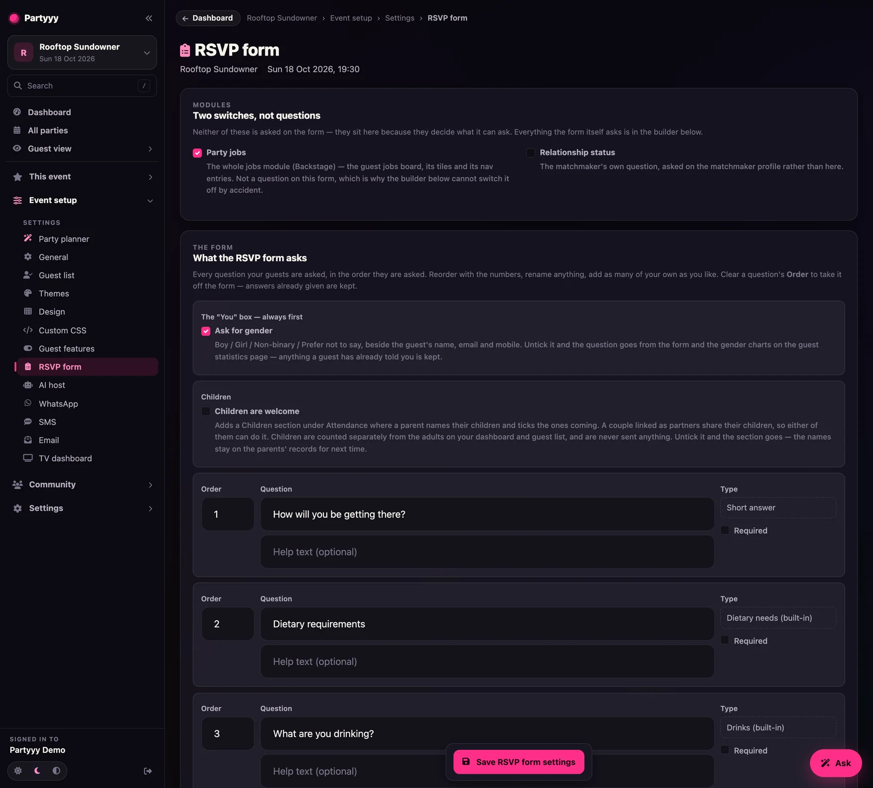Click the Guest features toggle icon
The width and height of the screenshot is (873, 788).
coord(28,349)
